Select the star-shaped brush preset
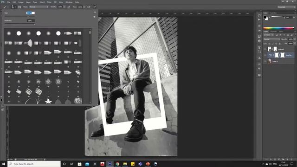297x167 pixels. coord(48,101)
